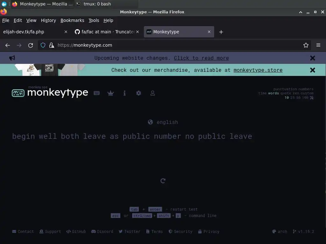
Task: Open the View menu
Action: point(32,20)
